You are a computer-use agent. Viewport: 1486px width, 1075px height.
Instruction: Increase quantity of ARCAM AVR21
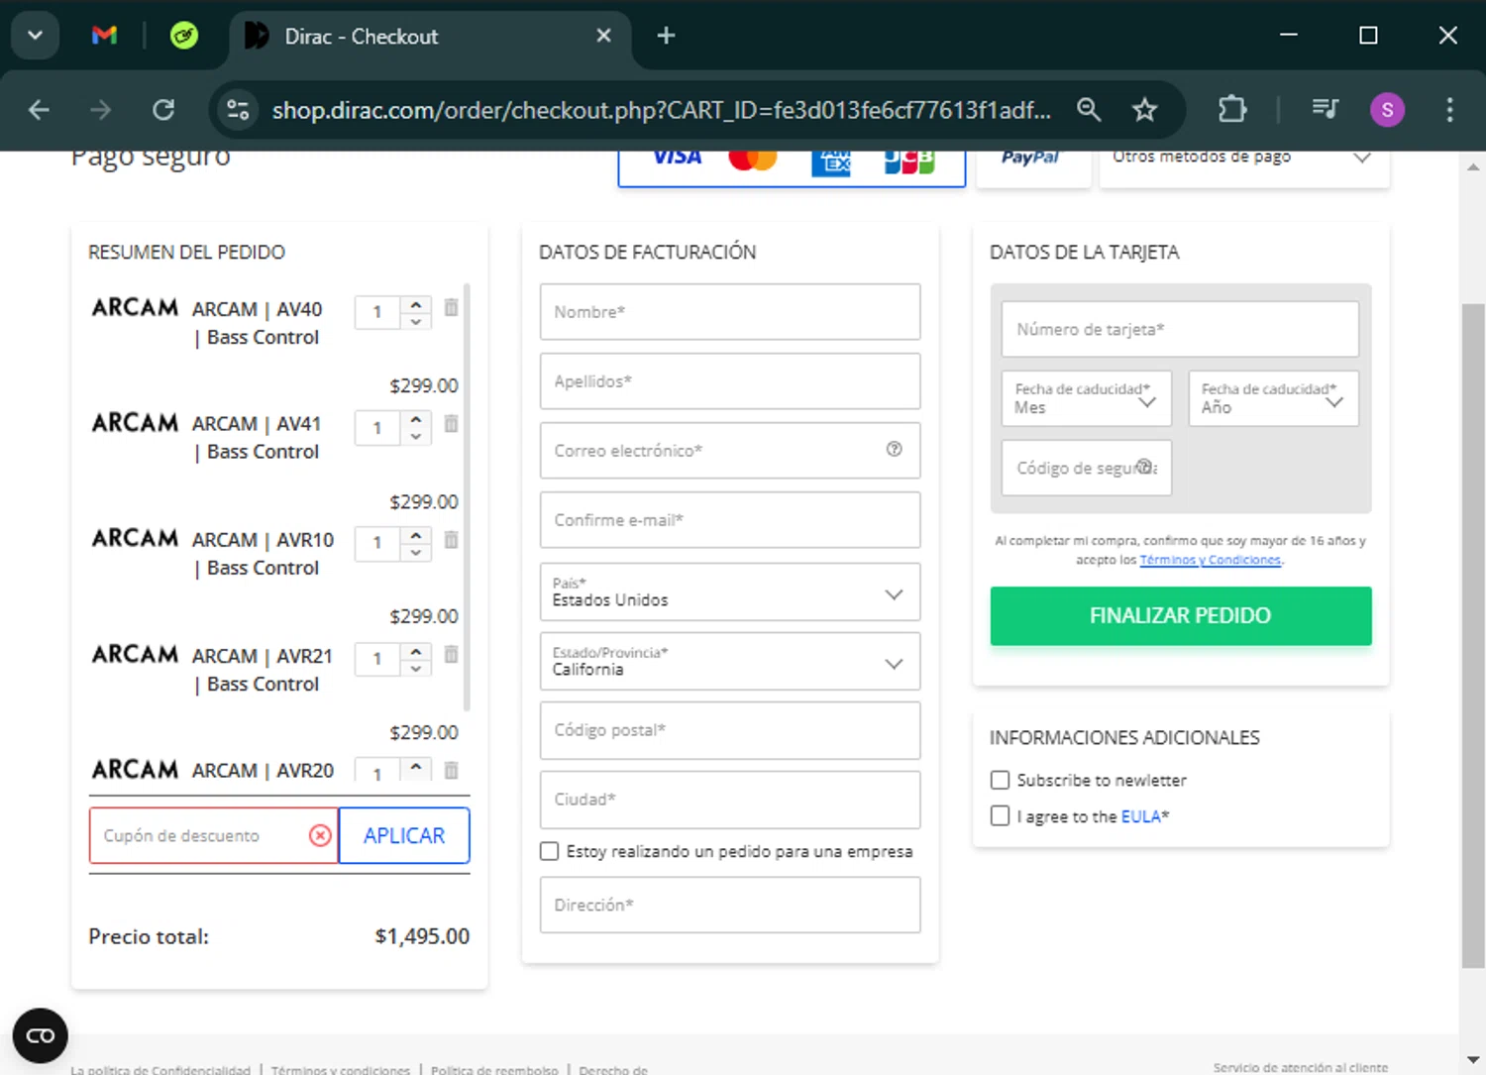point(416,651)
